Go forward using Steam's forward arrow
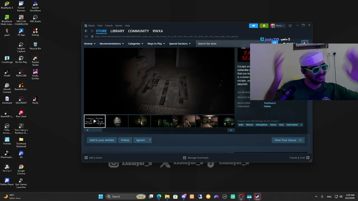This screenshot has height=201, width=358. [x=92, y=31]
